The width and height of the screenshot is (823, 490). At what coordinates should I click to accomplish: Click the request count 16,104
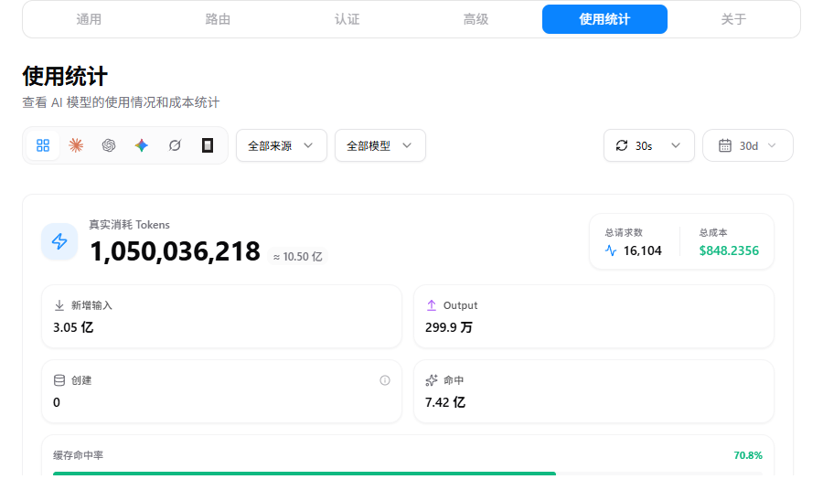[643, 250]
